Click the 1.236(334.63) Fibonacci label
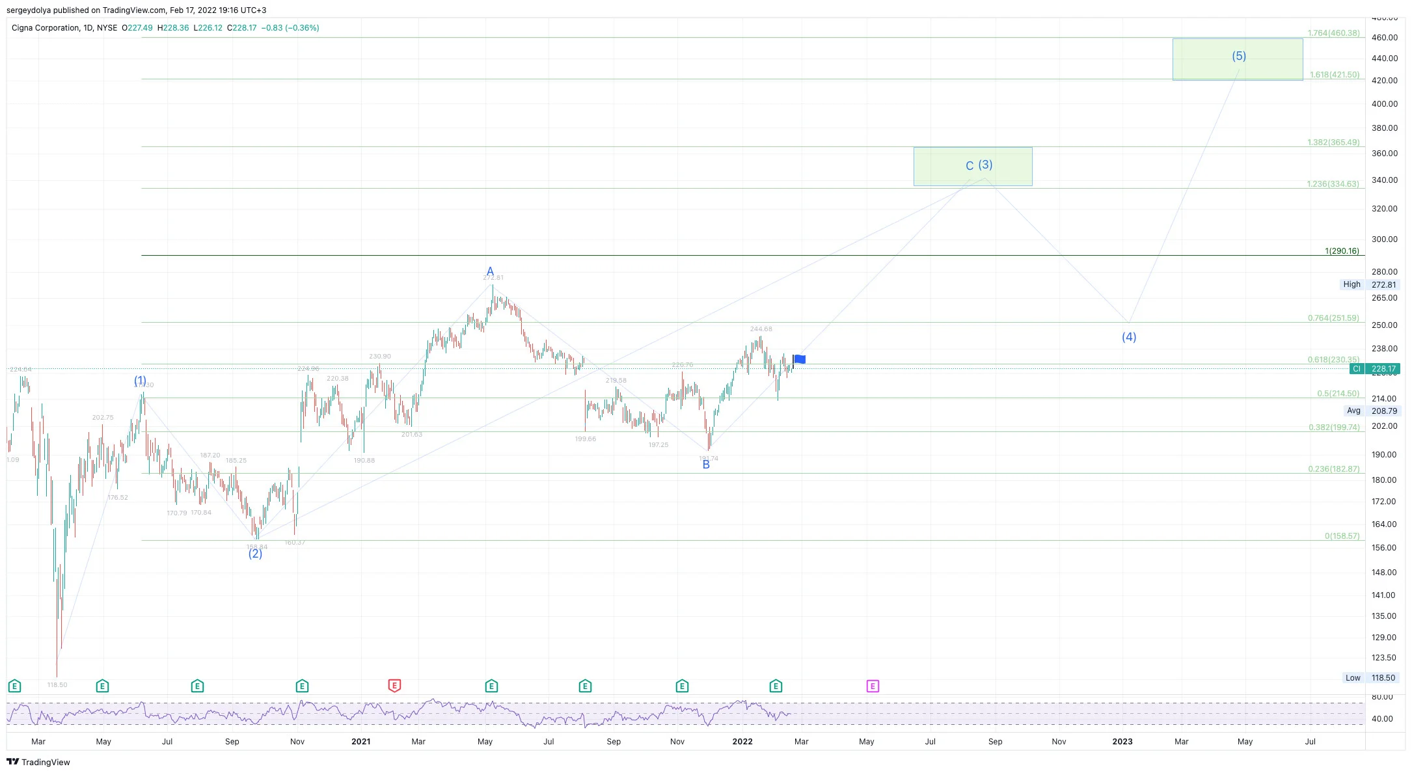The width and height of the screenshot is (1412, 773). (x=1333, y=184)
